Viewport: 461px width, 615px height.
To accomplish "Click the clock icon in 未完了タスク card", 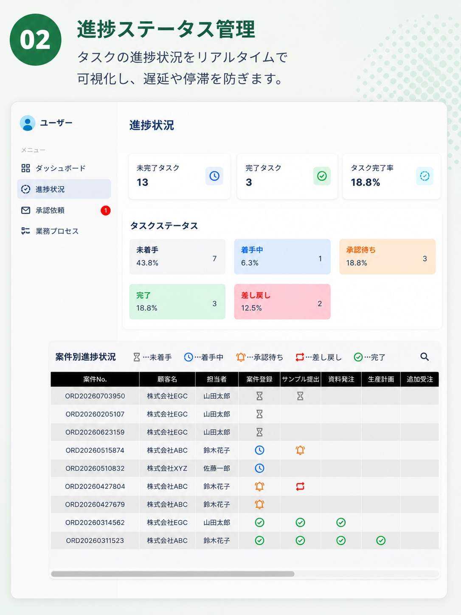I will point(214,176).
